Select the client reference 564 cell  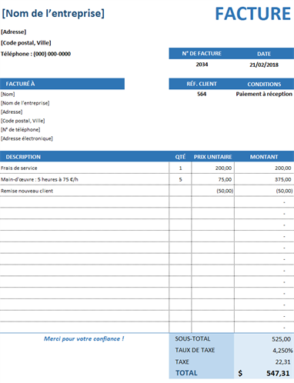(202, 94)
